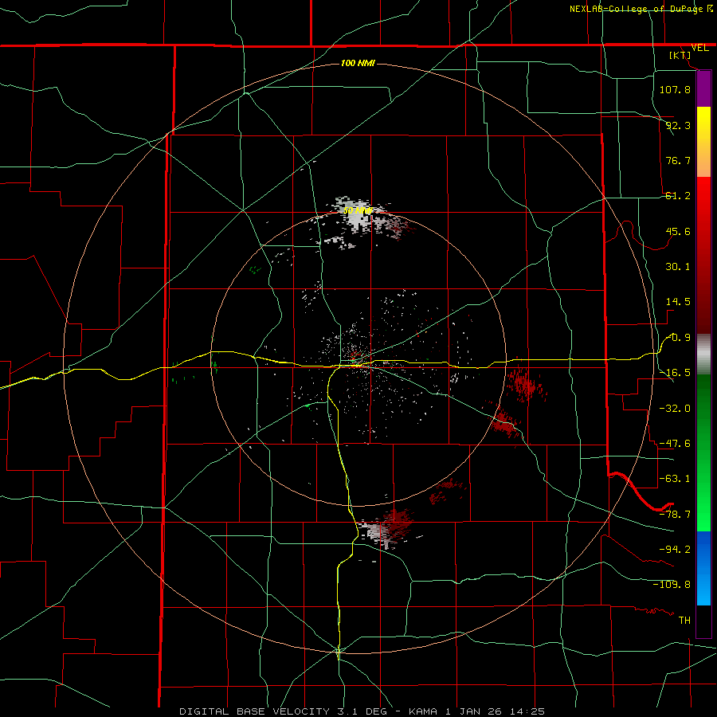The image size is (717, 717).
Task: Click the -63.1 legend value
Action: tap(675, 479)
